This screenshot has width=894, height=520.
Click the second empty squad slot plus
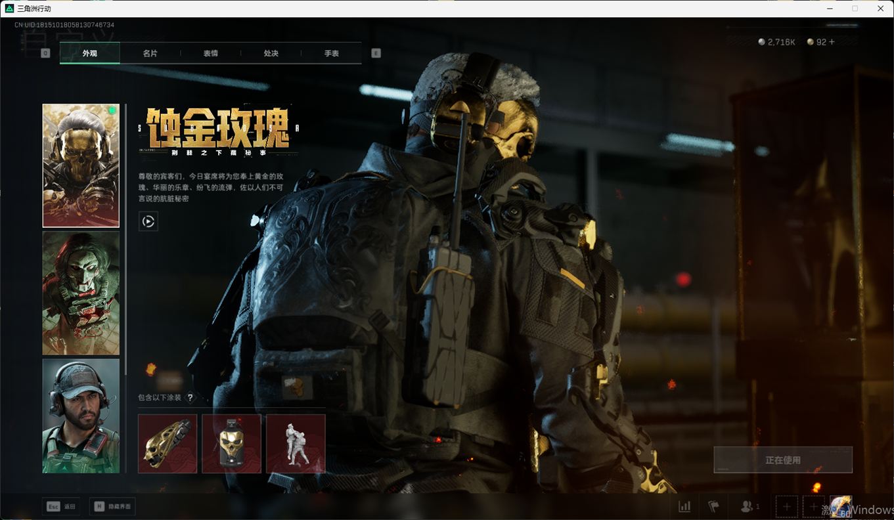pos(814,506)
